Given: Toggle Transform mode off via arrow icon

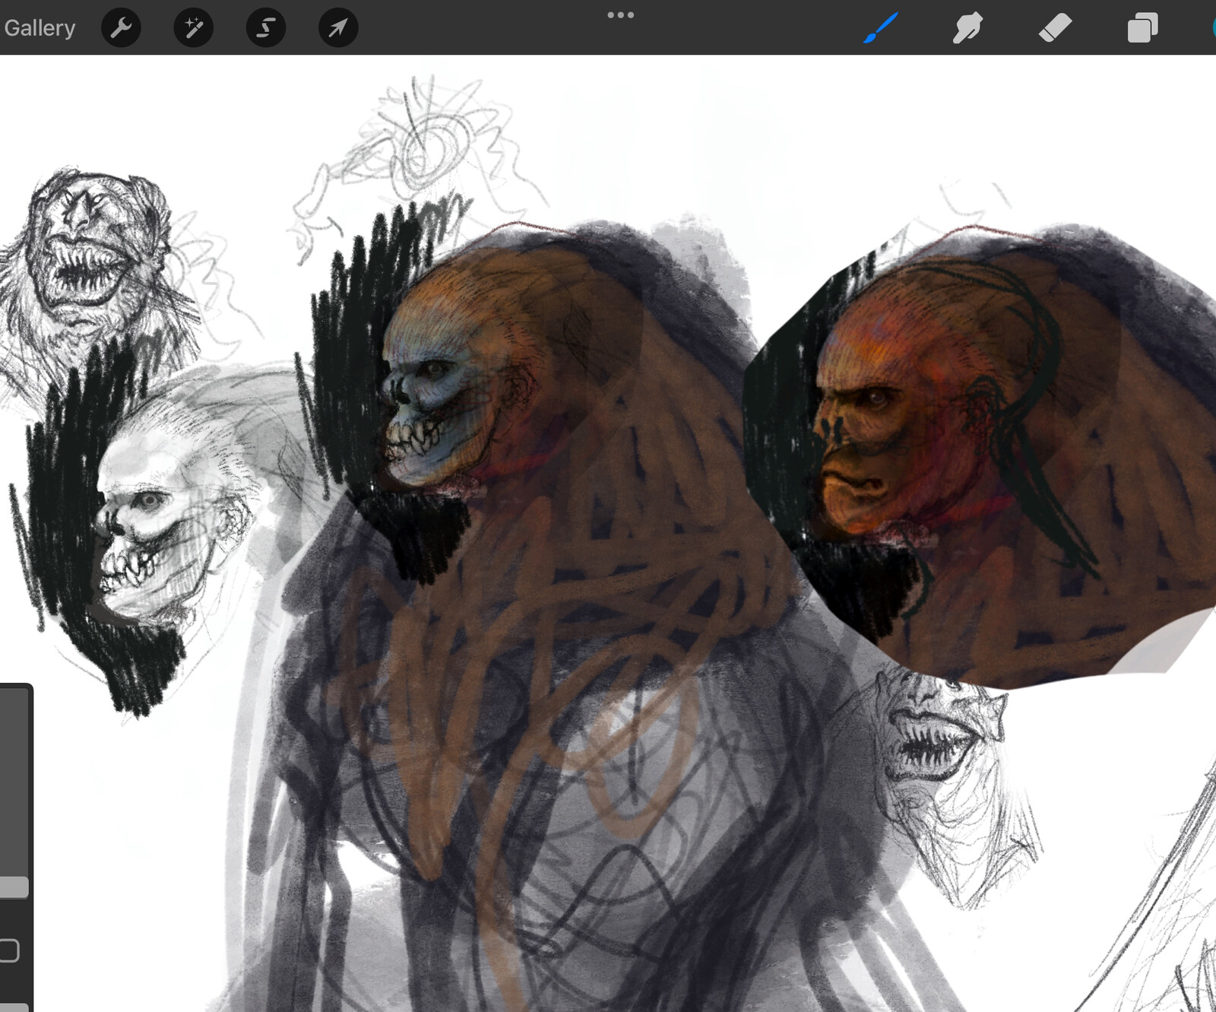Looking at the screenshot, I should 337,28.
